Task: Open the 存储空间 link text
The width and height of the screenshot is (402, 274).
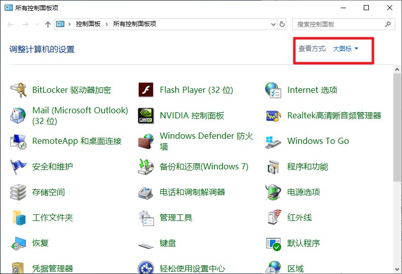Action: (x=48, y=192)
